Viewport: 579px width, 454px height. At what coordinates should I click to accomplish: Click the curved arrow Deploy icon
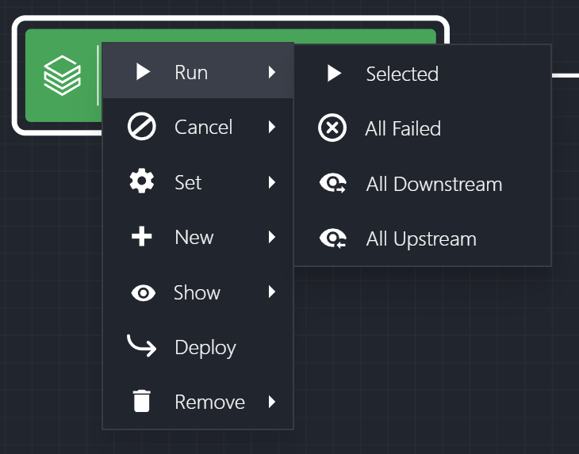(141, 346)
